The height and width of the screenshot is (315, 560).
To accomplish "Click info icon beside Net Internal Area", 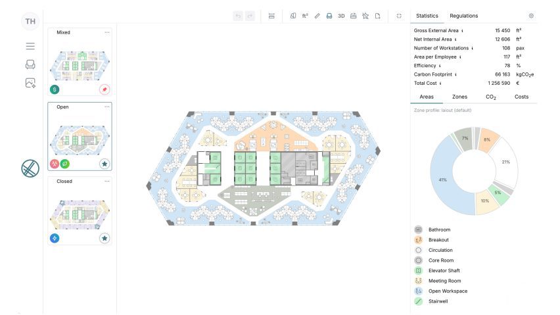I will [455, 39].
